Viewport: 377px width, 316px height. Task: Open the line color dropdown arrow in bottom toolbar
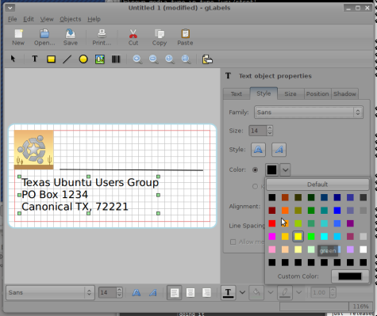(x=299, y=292)
